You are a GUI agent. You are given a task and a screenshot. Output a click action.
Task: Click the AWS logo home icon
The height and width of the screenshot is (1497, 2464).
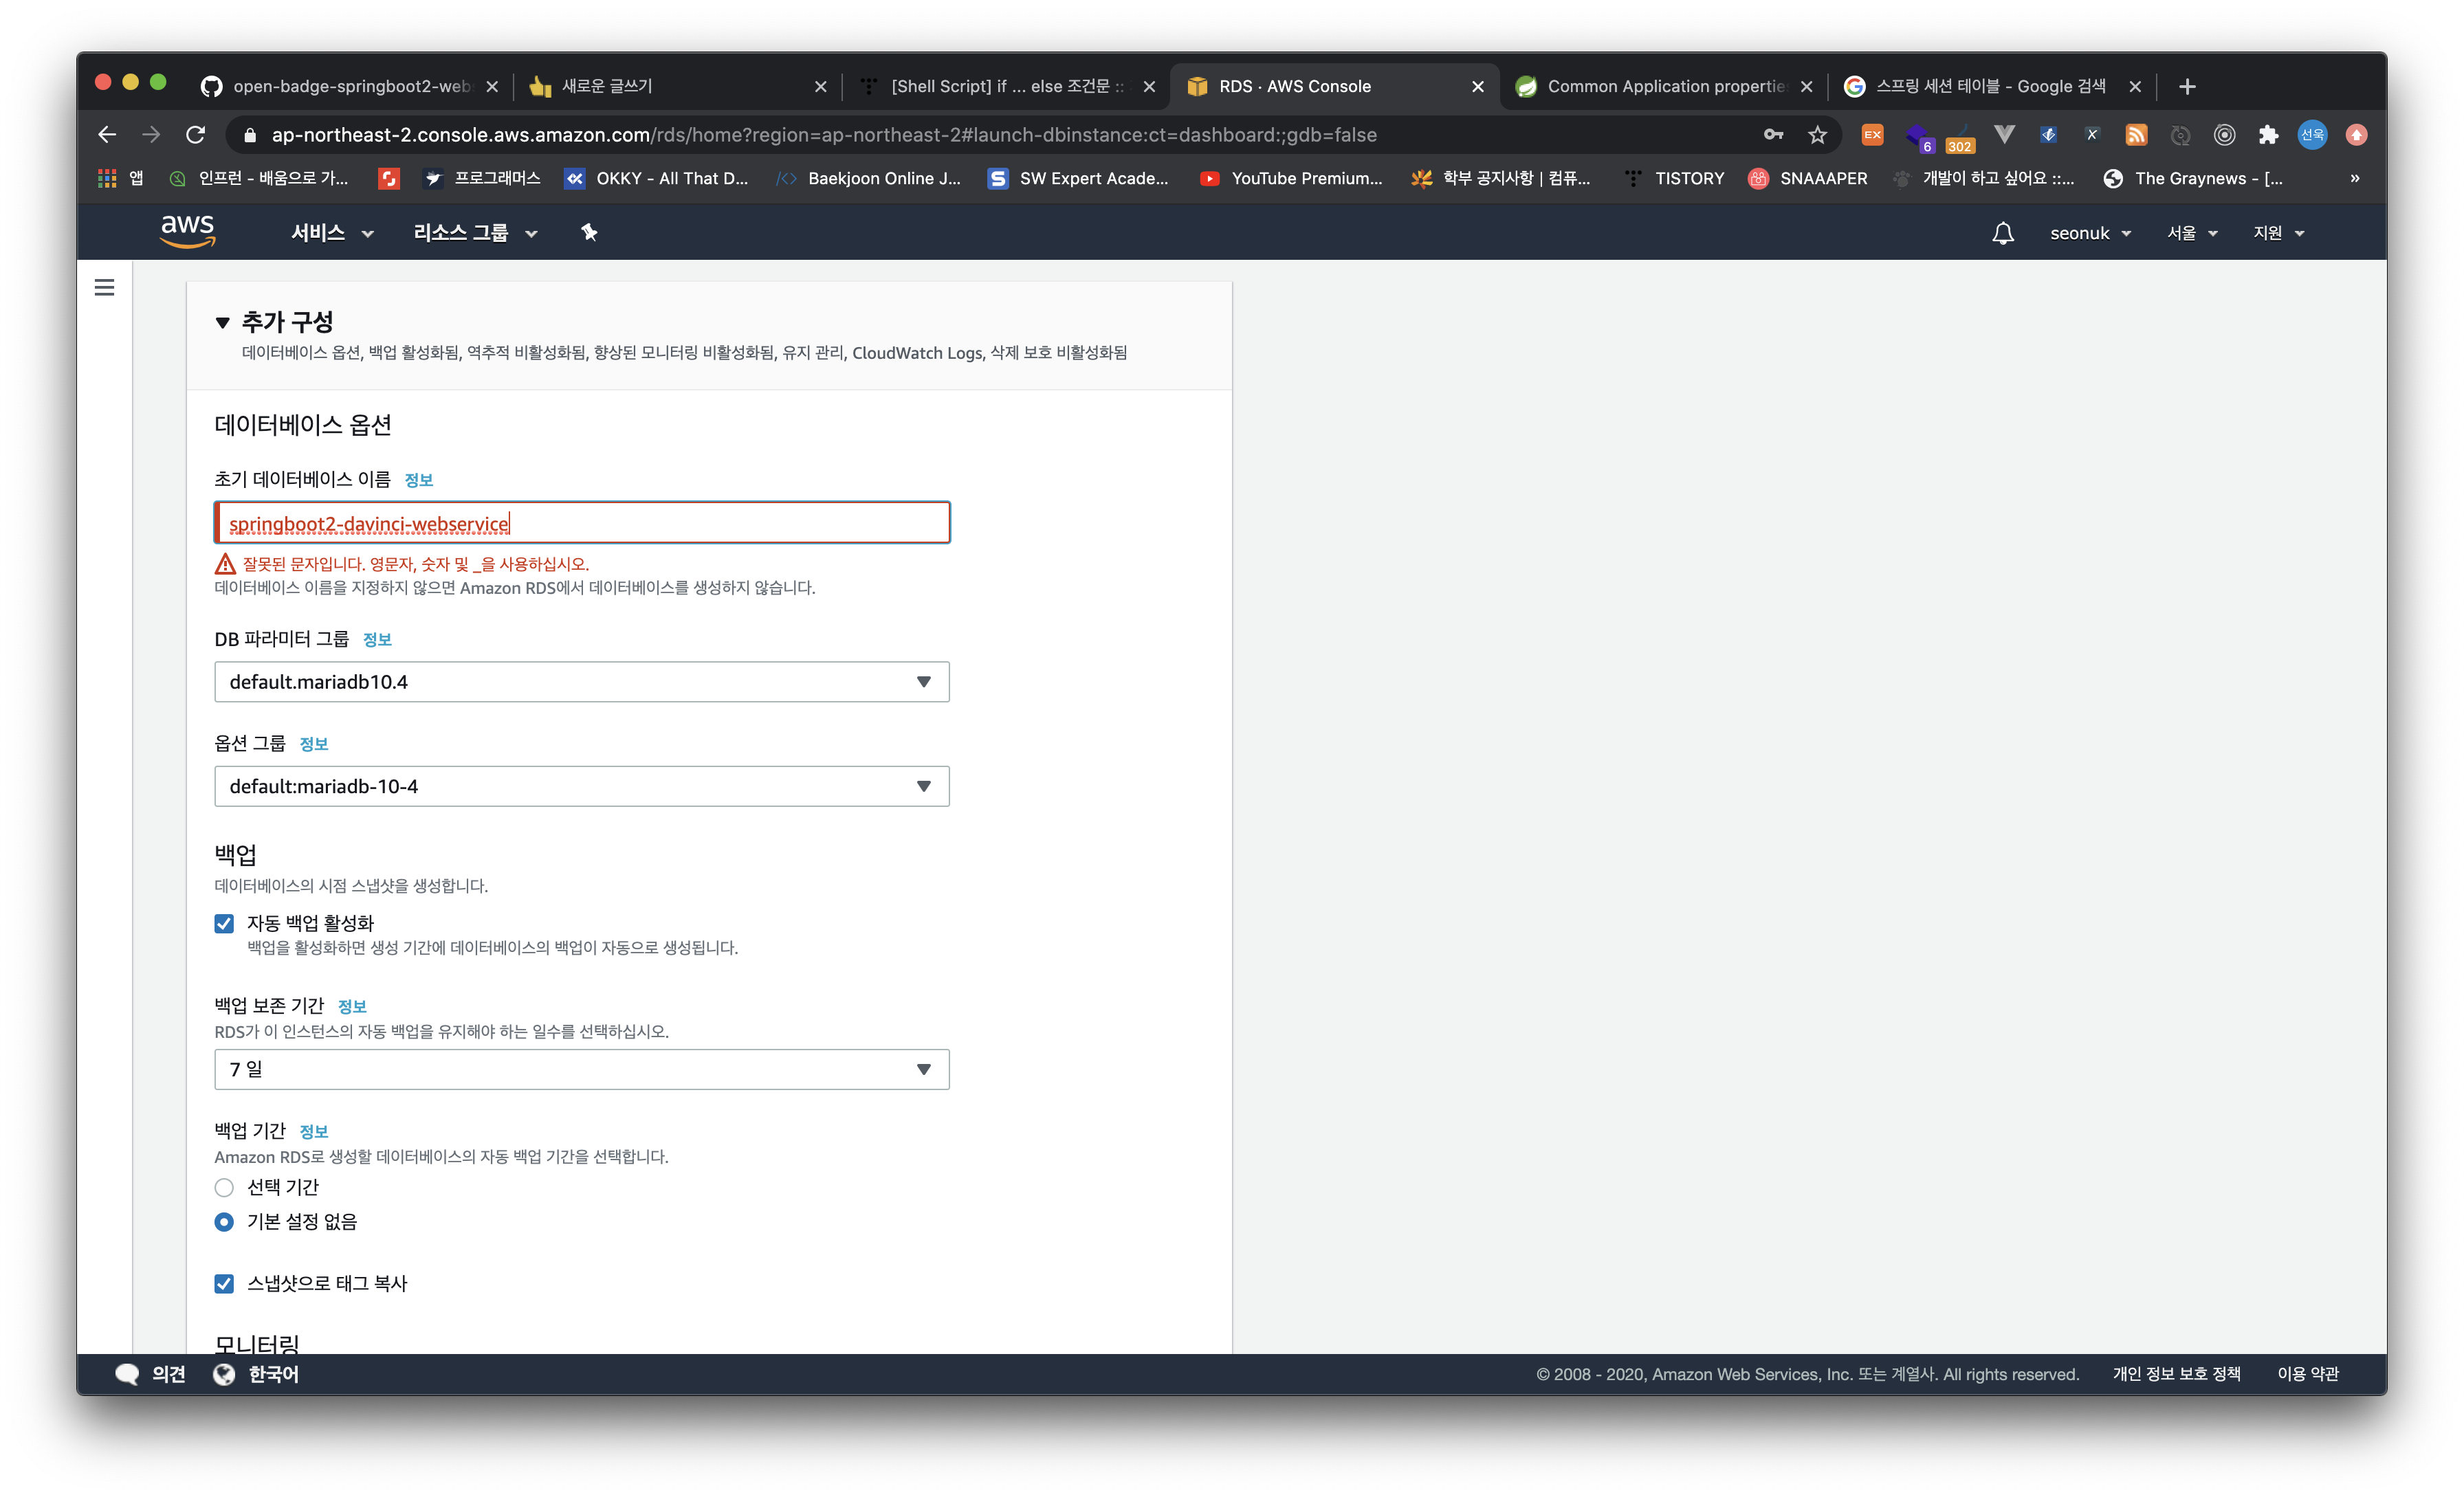187,231
